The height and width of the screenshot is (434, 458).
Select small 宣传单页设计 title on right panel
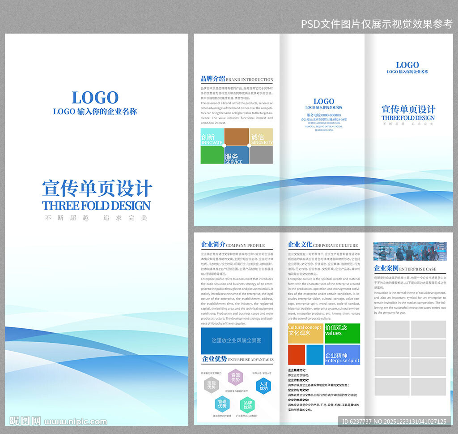pyautogui.click(x=408, y=109)
